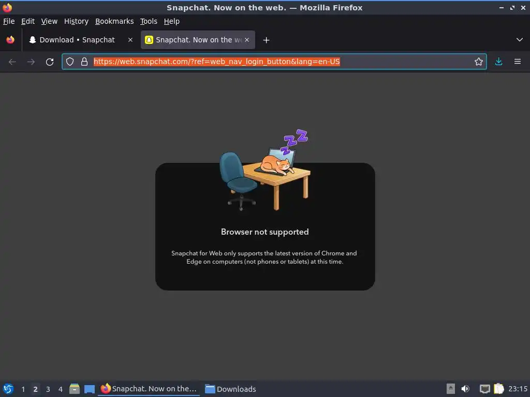Close the Firefox window
The height and width of the screenshot is (397, 530).
(523, 7)
